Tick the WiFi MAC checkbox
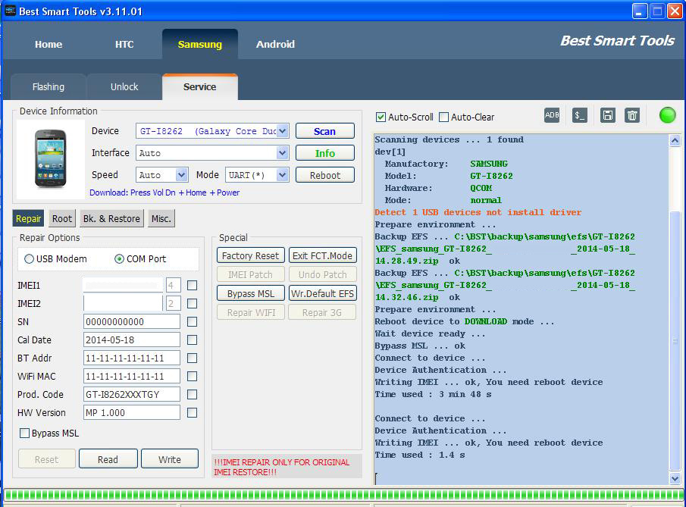Screen dimensions: 686x507 coord(192,376)
